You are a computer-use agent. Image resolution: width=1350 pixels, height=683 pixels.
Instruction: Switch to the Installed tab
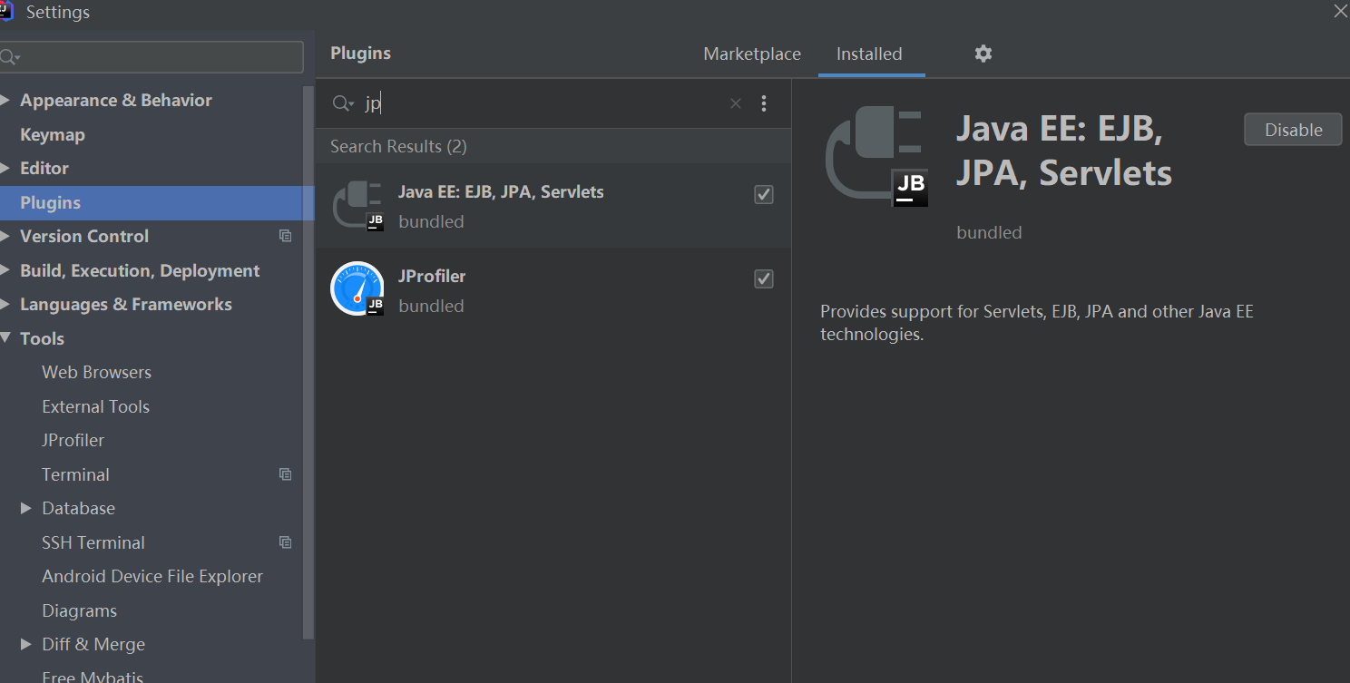pyautogui.click(x=869, y=54)
